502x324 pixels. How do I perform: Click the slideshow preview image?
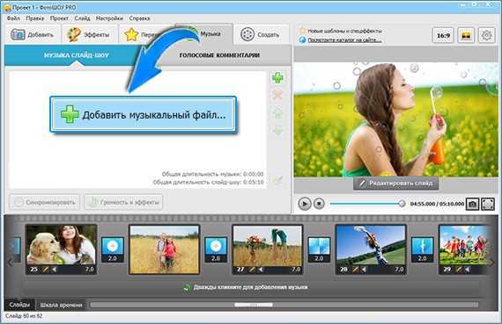[396, 119]
